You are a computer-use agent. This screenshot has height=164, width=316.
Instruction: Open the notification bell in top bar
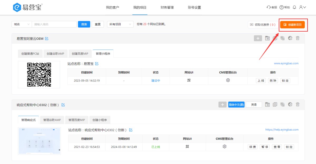point(294,7)
